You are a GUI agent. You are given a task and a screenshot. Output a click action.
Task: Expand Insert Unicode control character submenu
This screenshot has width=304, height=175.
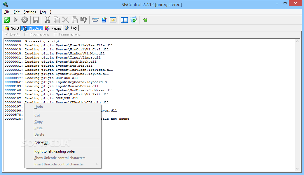coord(63,164)
